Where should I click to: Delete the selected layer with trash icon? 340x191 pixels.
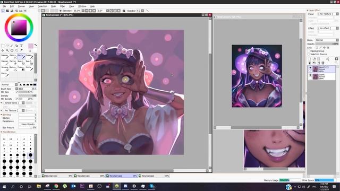[x=323, y=63]
